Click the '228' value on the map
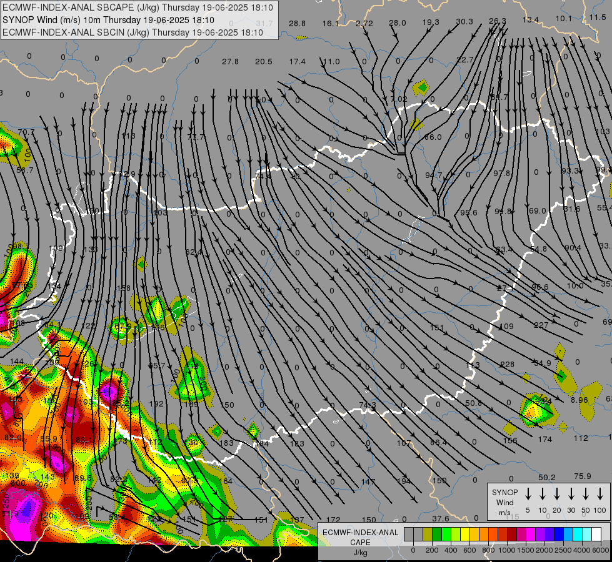612x562 pixels. click(x=508, y=365)
